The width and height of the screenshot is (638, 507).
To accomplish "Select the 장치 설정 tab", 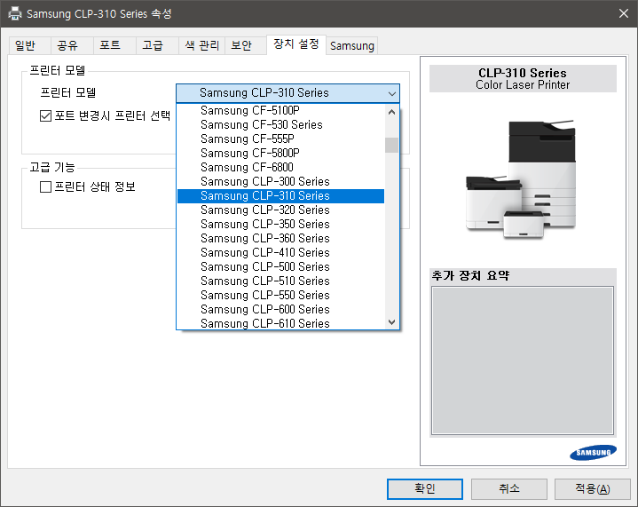I will [x=296, y=44].
